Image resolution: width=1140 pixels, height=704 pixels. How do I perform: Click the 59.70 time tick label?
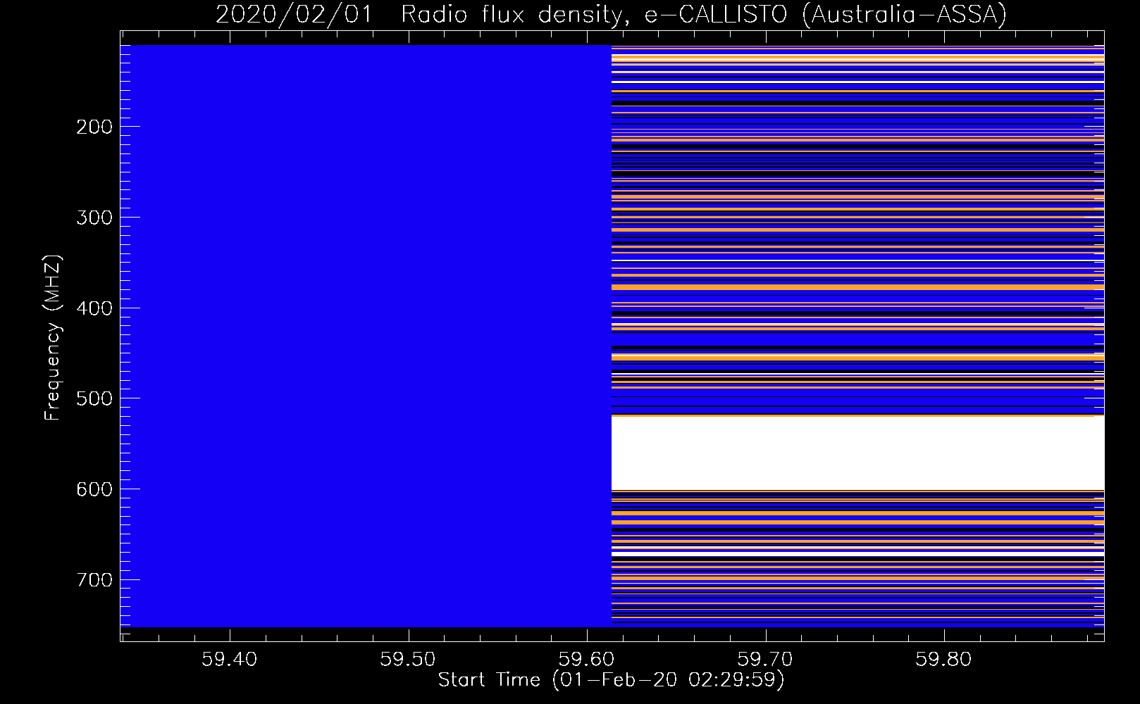tap(764, 660)
